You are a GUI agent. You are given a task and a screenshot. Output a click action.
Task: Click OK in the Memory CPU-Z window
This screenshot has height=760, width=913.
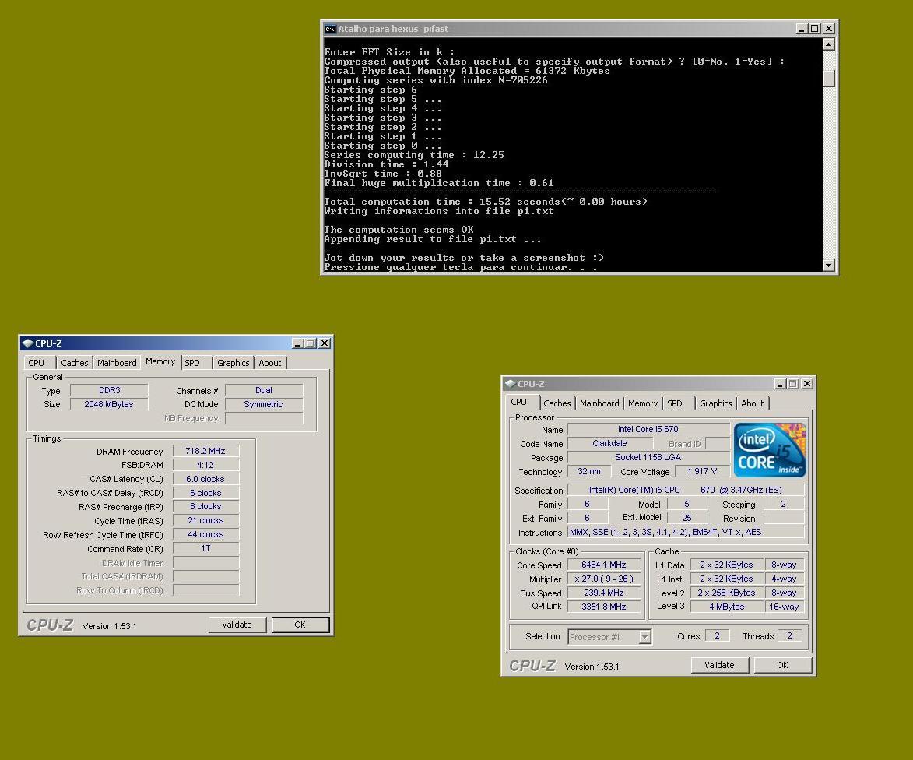click(x=300, y=625)
